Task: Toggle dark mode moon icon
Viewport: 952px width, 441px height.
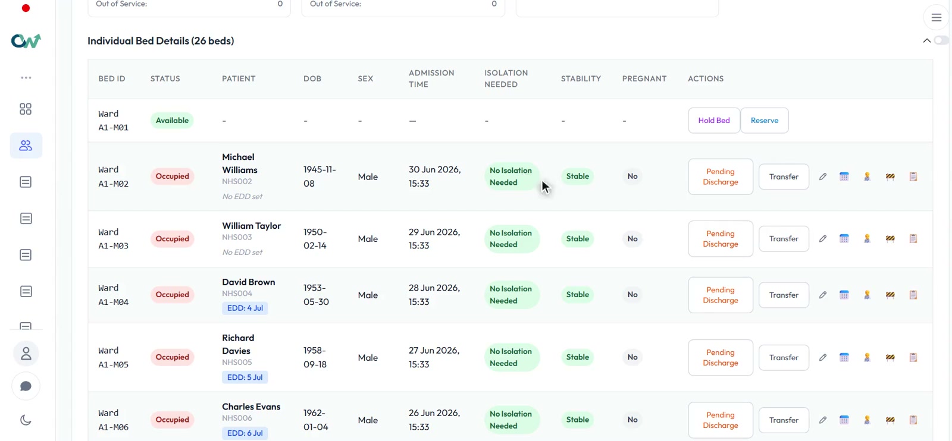Action: coord(26,420)
